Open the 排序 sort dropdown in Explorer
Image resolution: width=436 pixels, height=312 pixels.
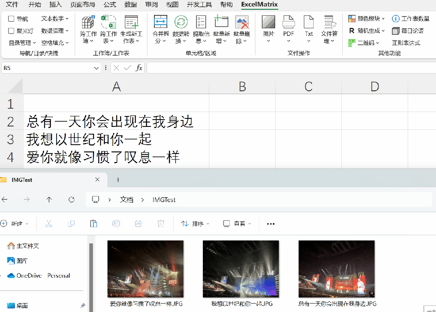(x=195, y=223)
